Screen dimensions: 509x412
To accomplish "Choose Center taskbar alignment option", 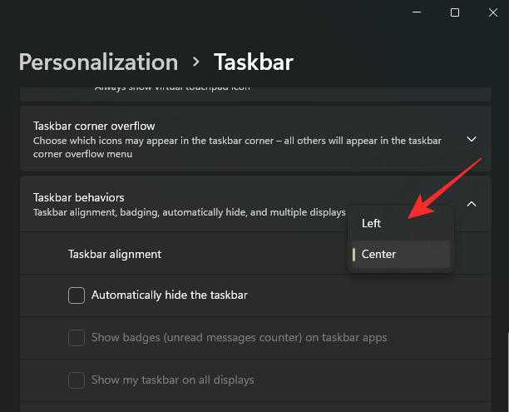I will click(x=401, y=255).
